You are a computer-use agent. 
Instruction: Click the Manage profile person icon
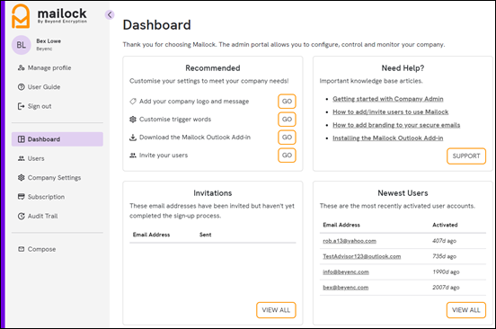point(22,67)
